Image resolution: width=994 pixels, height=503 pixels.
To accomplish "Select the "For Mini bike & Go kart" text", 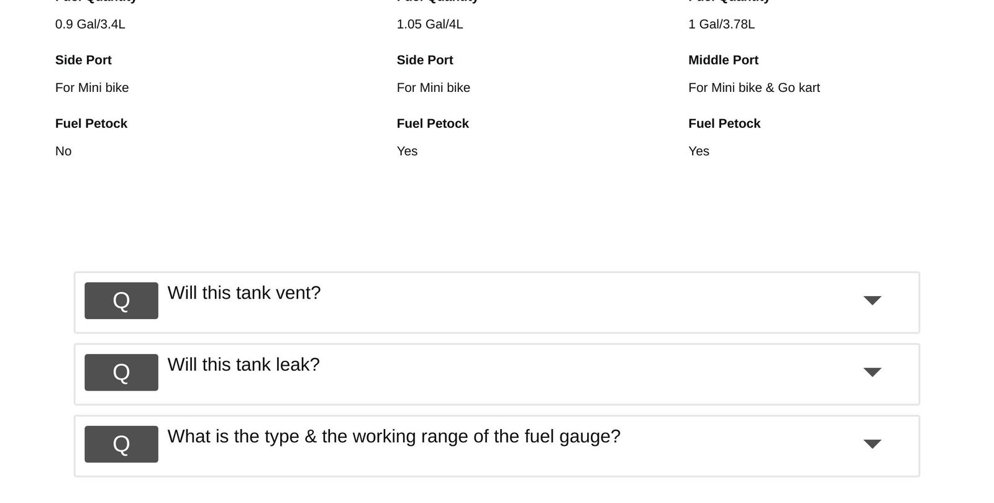I will tap(754, 88).
